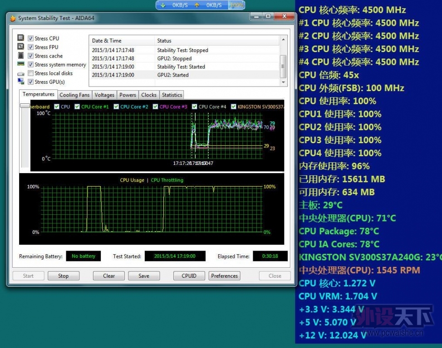Toggle the CPU temperature graph checkbox
This screenshot has width=442, height=348.
[57, 106]
